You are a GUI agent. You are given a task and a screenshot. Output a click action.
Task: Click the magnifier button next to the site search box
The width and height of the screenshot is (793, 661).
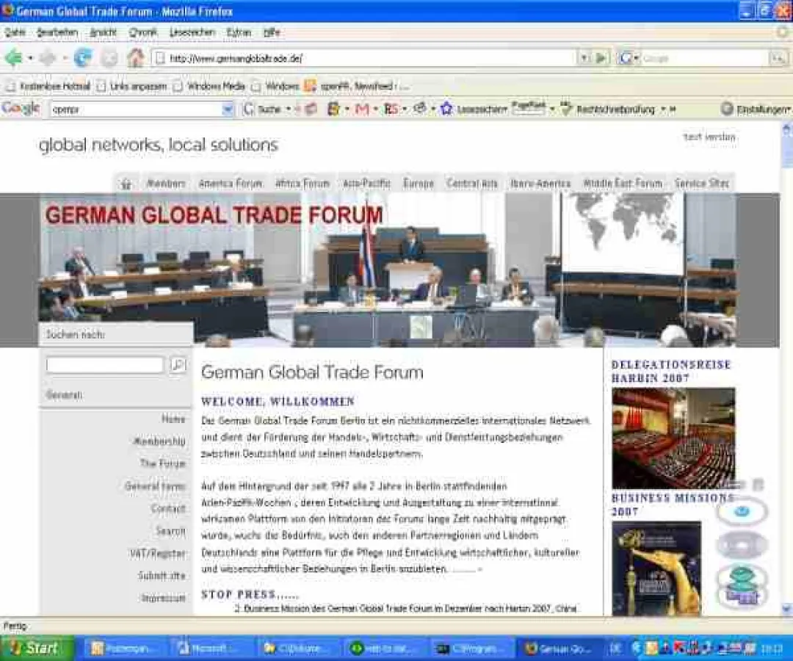tap(178, 364)
